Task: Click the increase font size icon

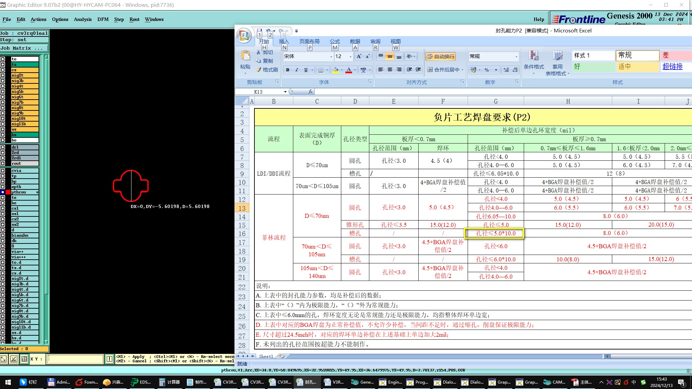Action: [x=359, y=56]
